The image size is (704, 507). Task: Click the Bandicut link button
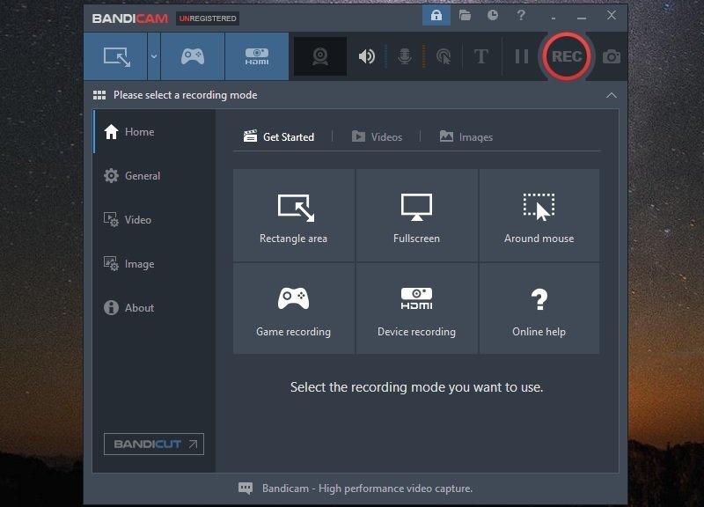154,444
